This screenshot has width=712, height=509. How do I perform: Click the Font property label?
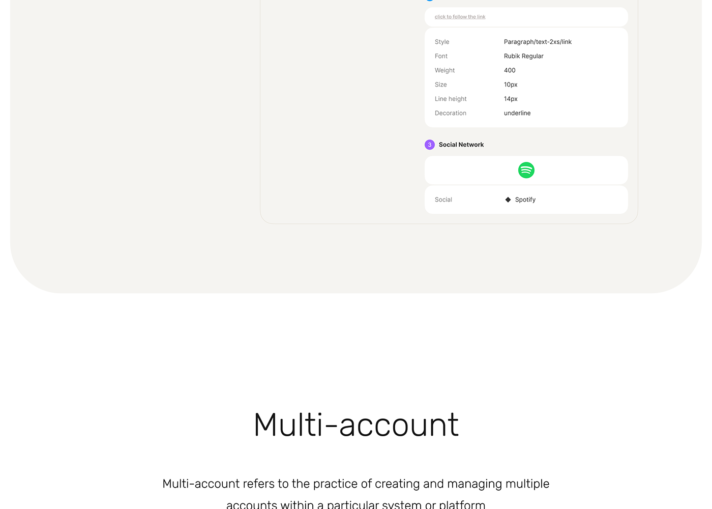441,56
